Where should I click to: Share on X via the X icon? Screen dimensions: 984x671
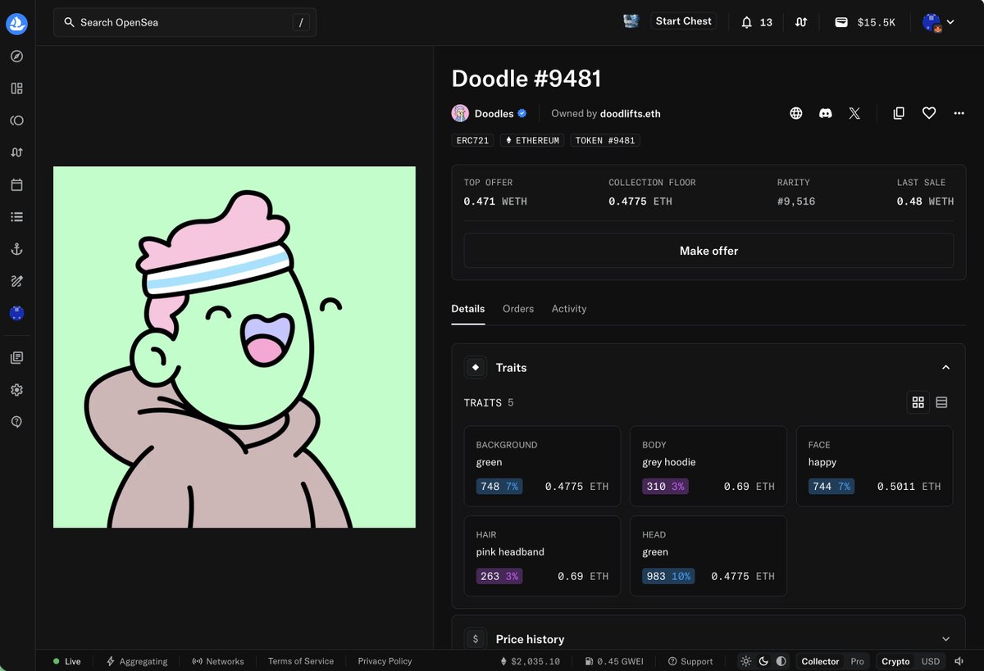click(x=854, y=113)
